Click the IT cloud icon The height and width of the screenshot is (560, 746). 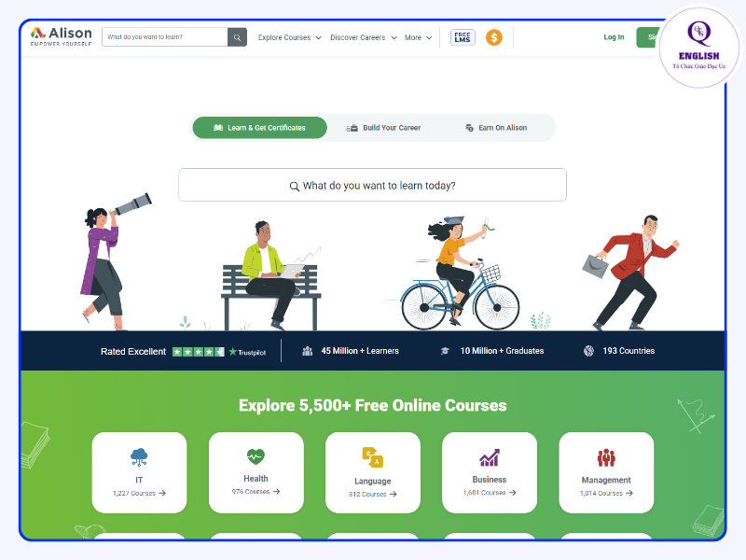[x=139, y=456]
